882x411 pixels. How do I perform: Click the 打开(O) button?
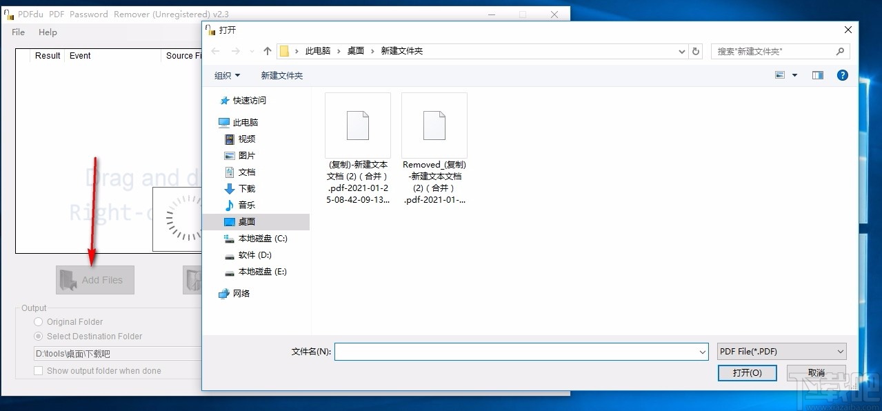click(x=747, y=372)
